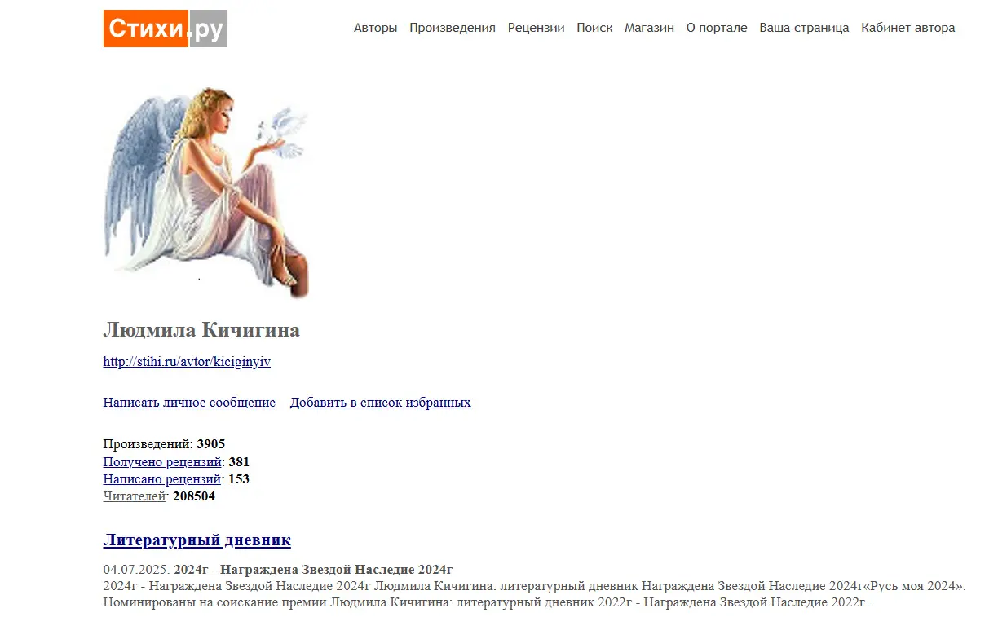998x617 pixels.
Task: Visit the Магазин section
Action: pyautogui.click(x=649, y=28)
